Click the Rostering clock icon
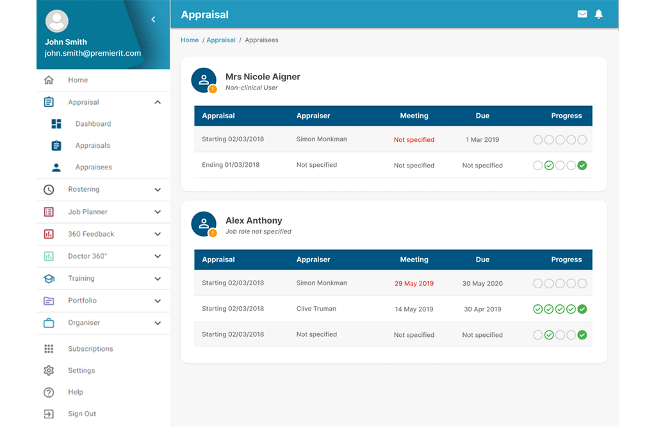This screenshot has width=656, height=427. point(49,189)
